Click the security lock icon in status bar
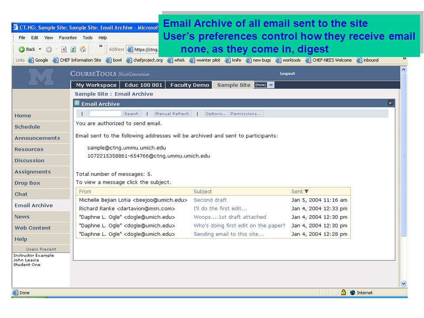 tap(344, 292)
